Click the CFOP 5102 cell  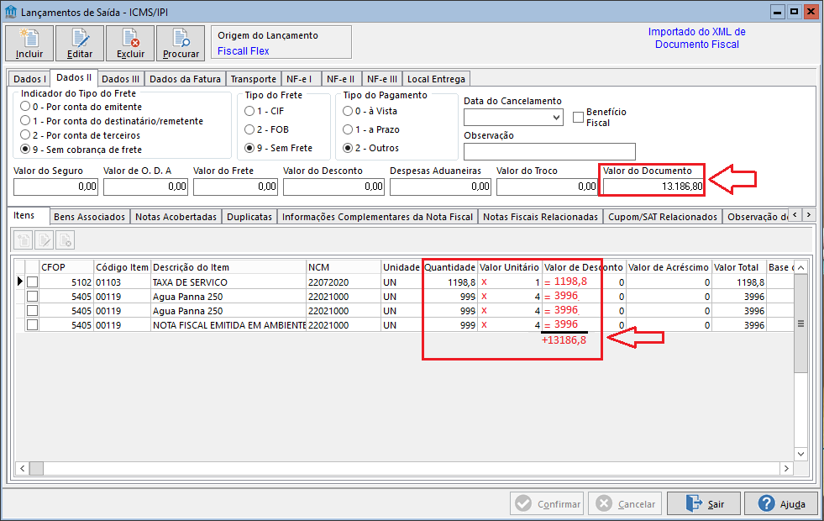tap(66, 282)
